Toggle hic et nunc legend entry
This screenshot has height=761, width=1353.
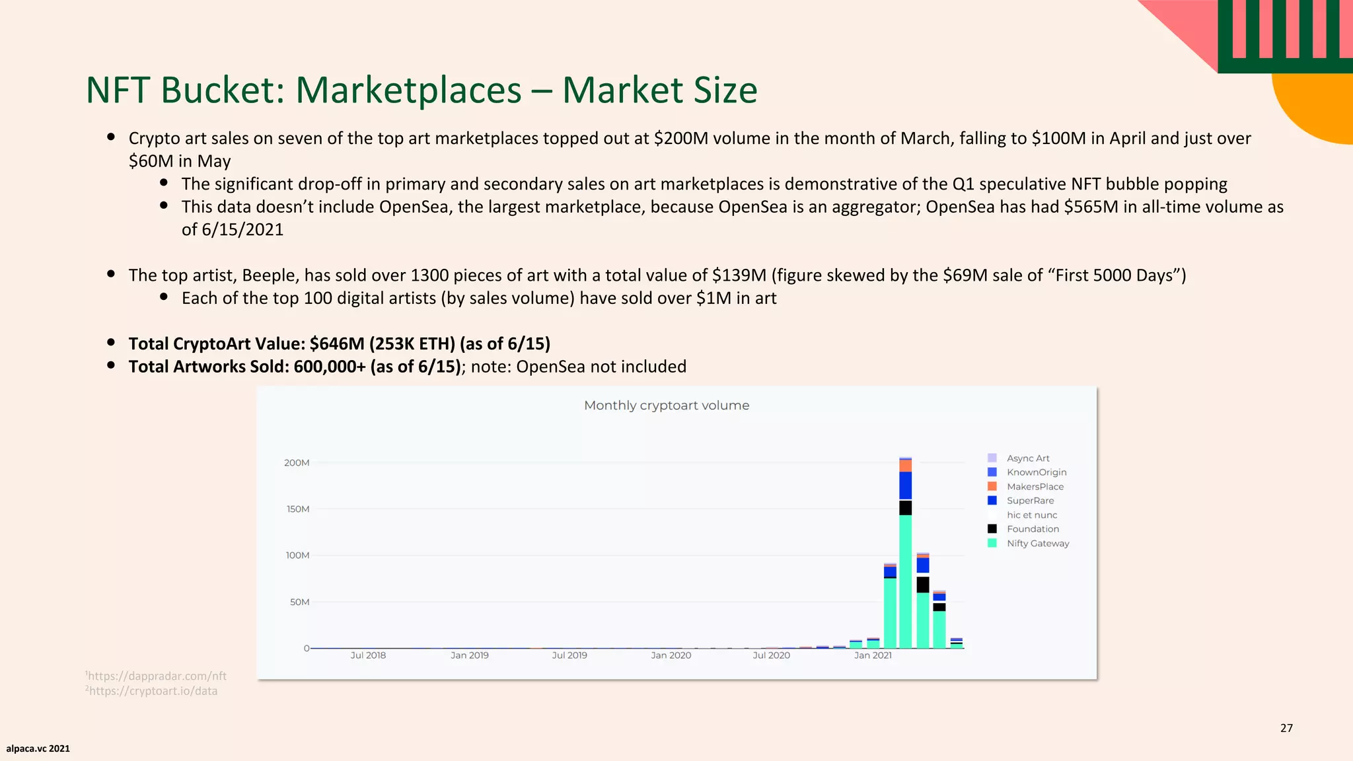[x=1031, y=515]
